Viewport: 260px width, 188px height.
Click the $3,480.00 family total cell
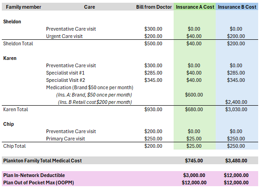pyautogui.click(x=236, y=161)
